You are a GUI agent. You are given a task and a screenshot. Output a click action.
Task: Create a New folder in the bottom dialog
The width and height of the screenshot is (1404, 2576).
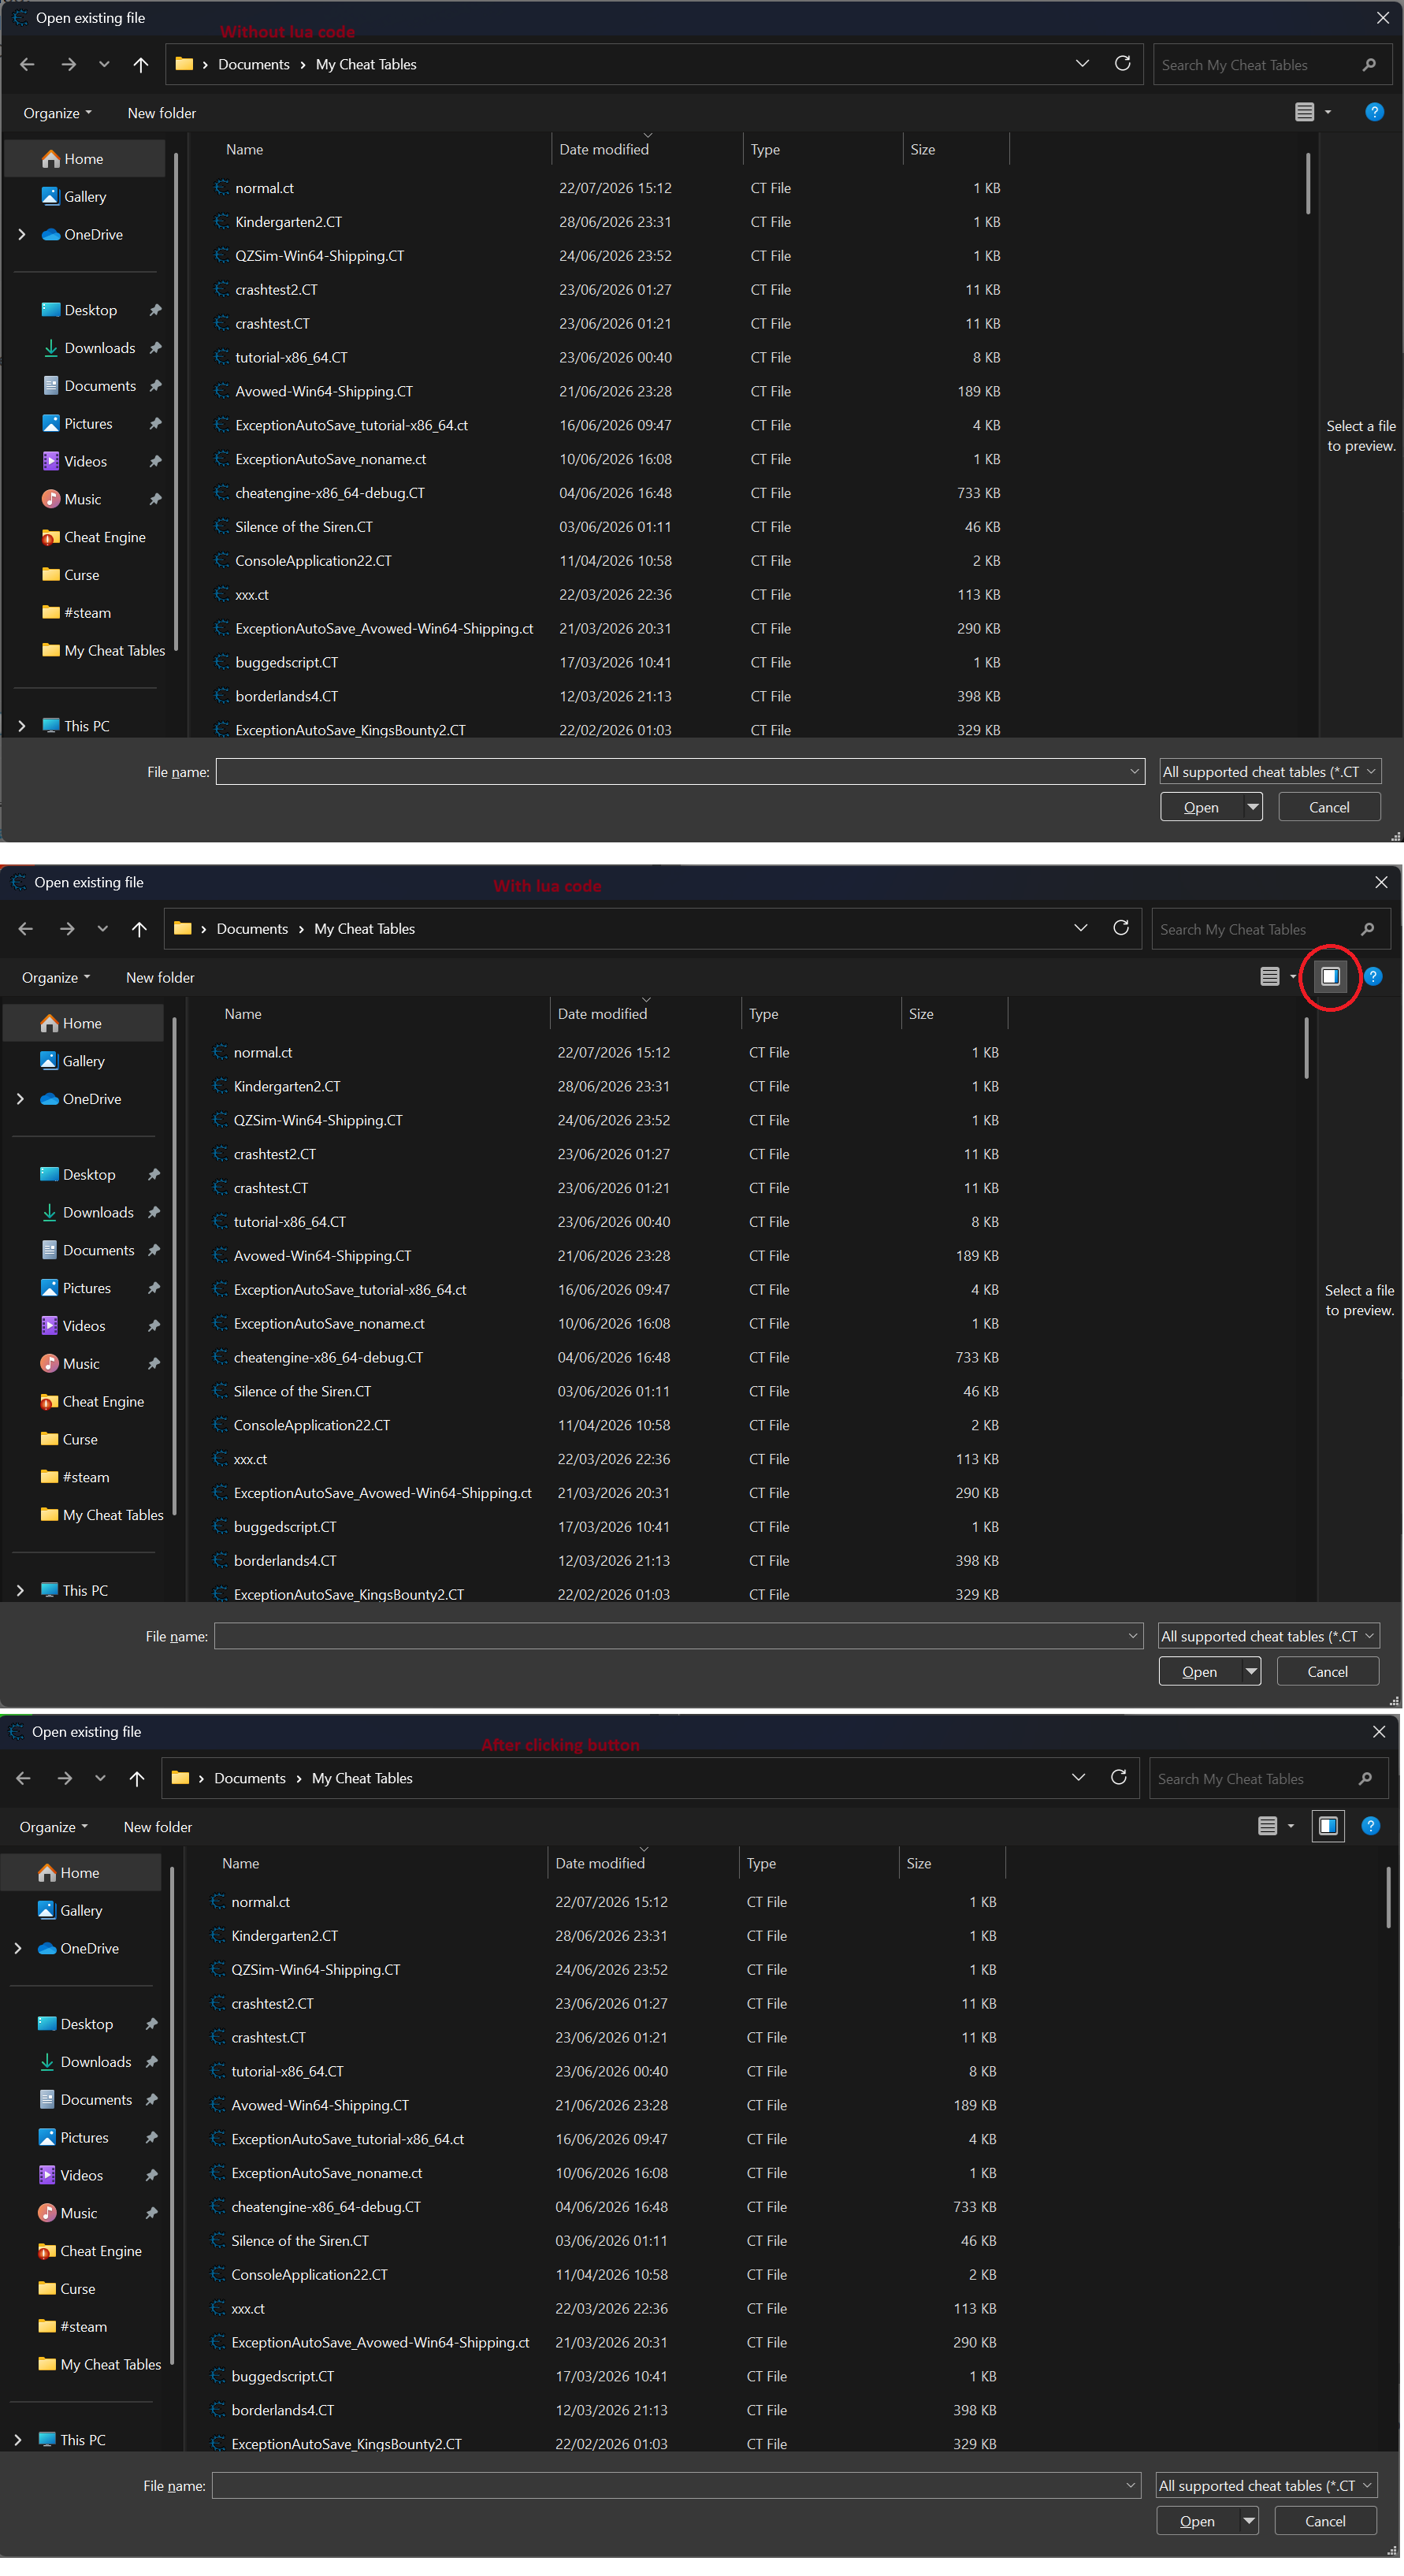tap(158, 1827)
